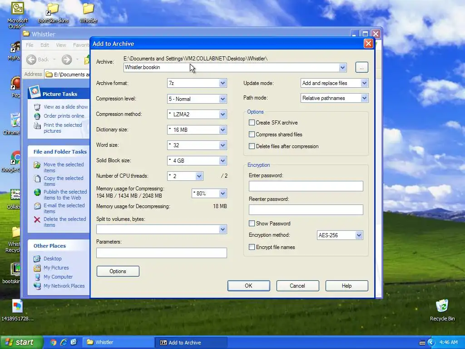The width and height of the screenshot is (465, 349).
Task: Click the taskbar clock showing 4:46 AM
Action: click(x=448, y=343)
